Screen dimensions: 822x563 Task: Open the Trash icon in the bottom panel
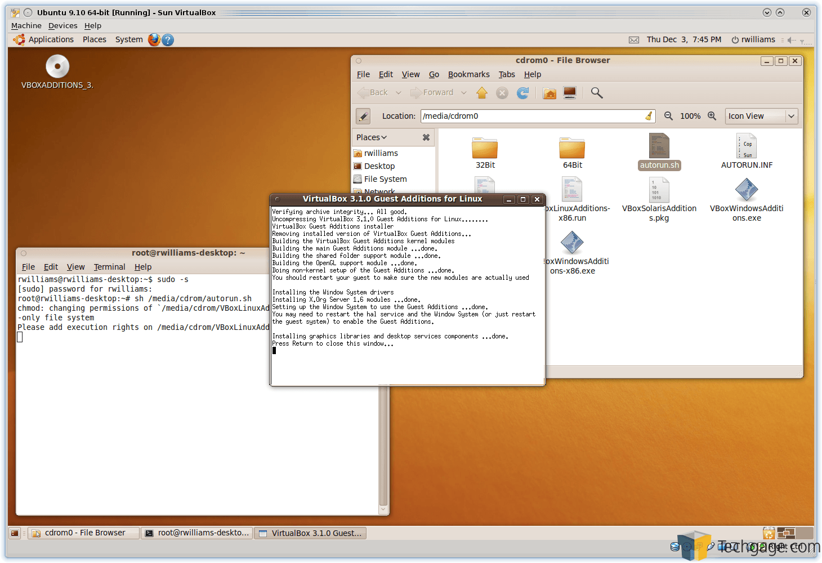tap(769, 533)
